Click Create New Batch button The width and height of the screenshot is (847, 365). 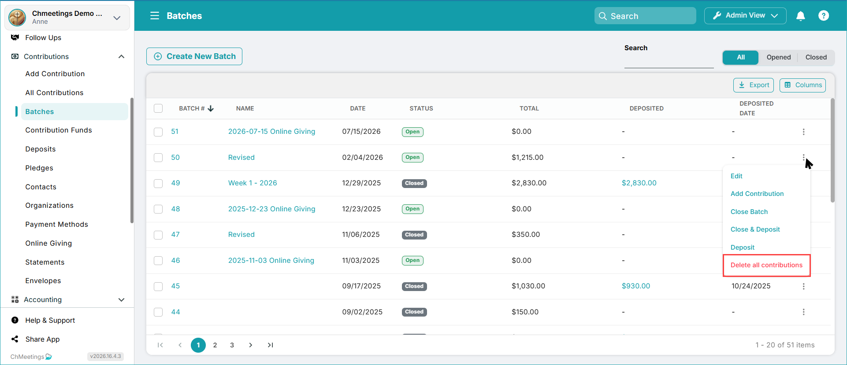point(194,56)
